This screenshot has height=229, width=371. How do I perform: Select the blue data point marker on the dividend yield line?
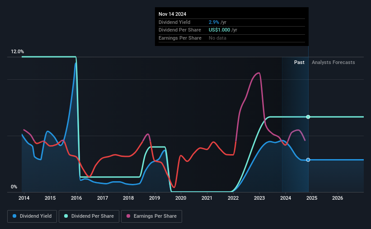[308, 160]
